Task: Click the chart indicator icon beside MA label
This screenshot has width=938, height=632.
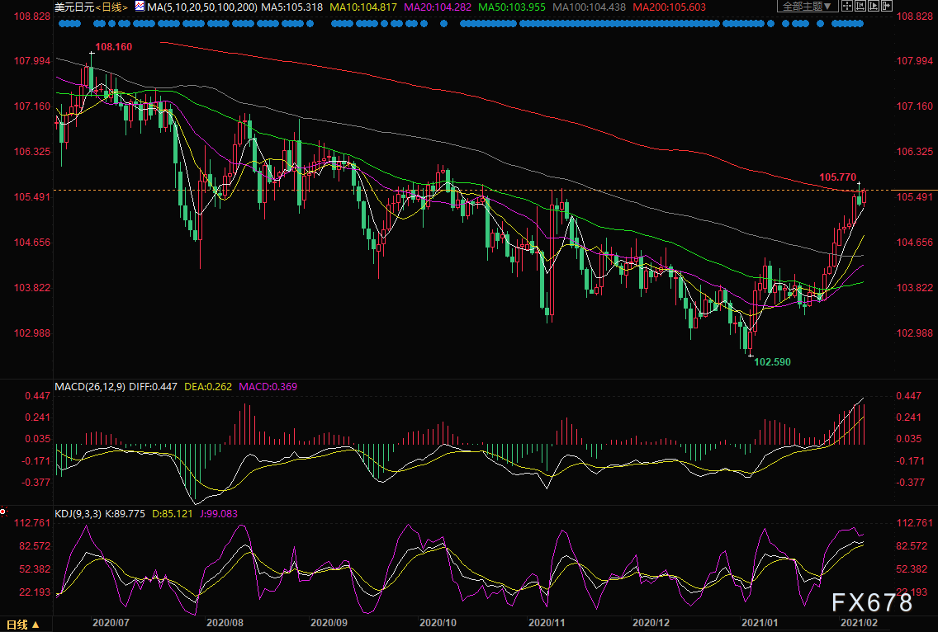Action: pyautogui.click(x=140, y=7)
